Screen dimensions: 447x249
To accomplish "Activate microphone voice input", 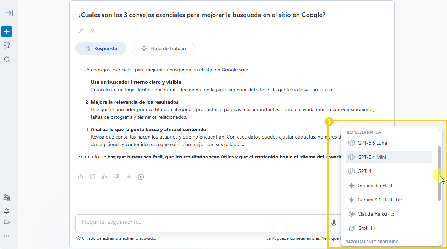I will tap(334, 223).
